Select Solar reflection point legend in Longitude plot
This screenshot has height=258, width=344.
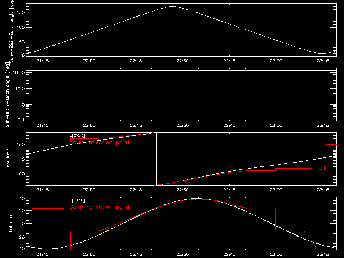point(99,142)
